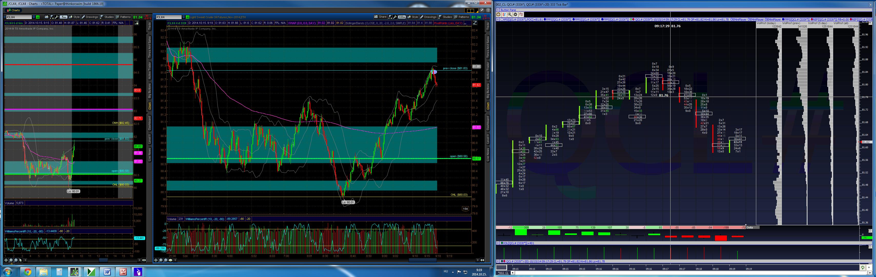Toggle the chart scale icon at right chart top-right
Image resolution: width=876 pixels, height=277 pixels.
click(x=475, y=23)
